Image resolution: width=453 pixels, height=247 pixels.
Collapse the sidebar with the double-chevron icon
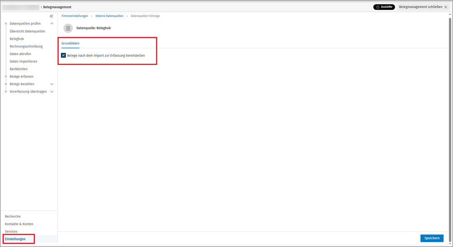(51, 16)
